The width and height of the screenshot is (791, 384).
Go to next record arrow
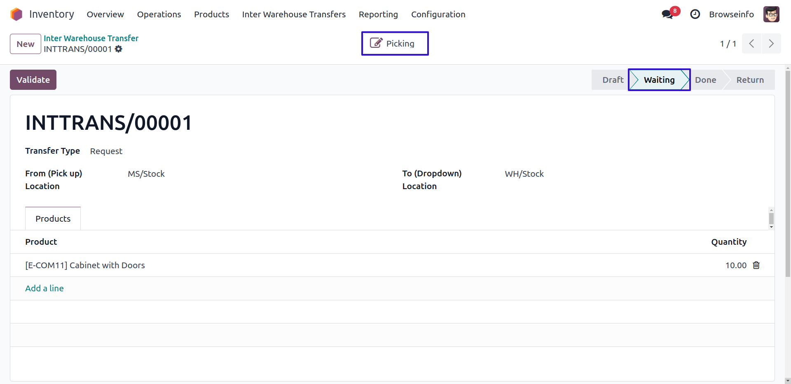(x=771, y=44)
